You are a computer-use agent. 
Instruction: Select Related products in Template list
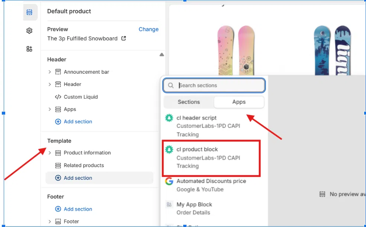coord(84,165)
